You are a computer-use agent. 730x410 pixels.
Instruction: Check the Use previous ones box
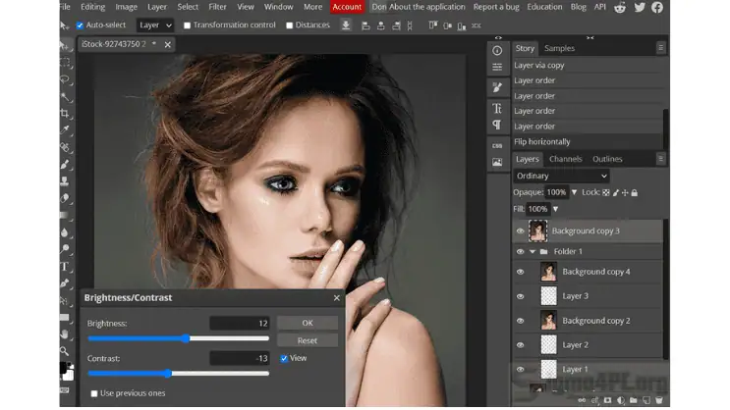point(94,393)
